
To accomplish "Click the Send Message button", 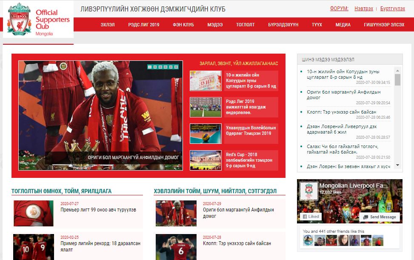I will click(x=380, y=217).
